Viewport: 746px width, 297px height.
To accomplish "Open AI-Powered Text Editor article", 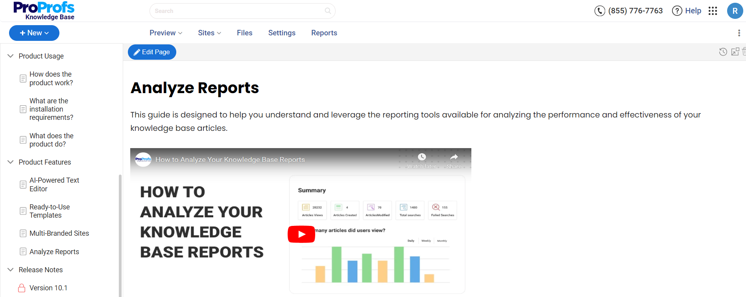I will coord(54,185).
